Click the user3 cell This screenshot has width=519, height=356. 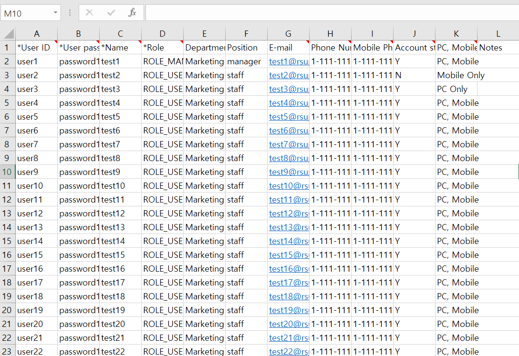point(36,89)
